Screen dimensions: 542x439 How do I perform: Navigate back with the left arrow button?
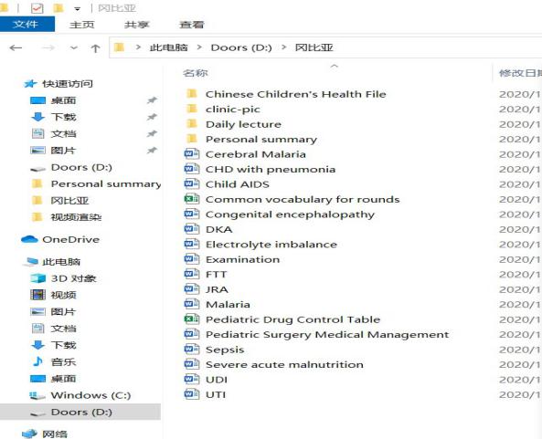click(16, 47)
